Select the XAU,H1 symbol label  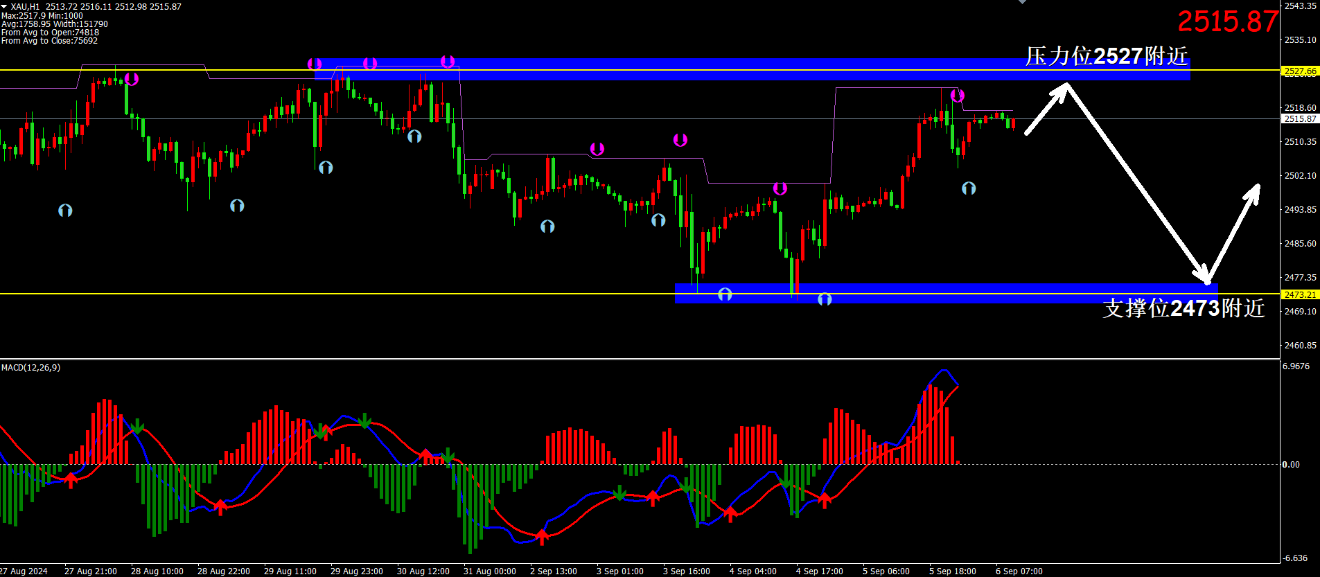click(26, 7)
